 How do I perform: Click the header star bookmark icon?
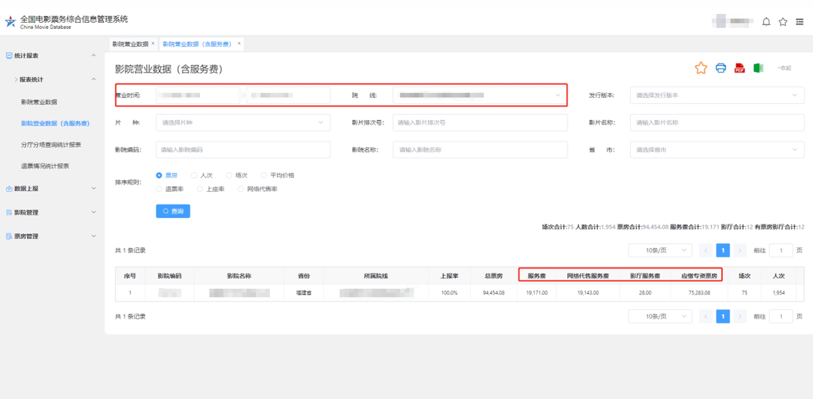[783, 22]
